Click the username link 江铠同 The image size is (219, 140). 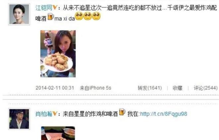click(x=44, y=8)
